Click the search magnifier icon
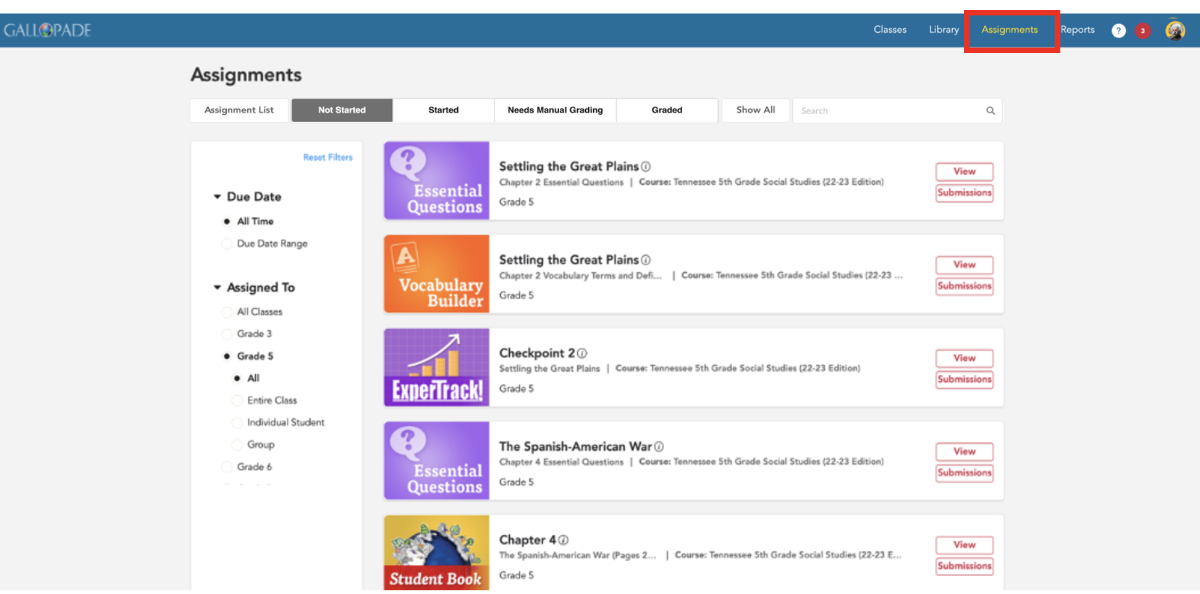The image size is (1200, 594). 990,111
